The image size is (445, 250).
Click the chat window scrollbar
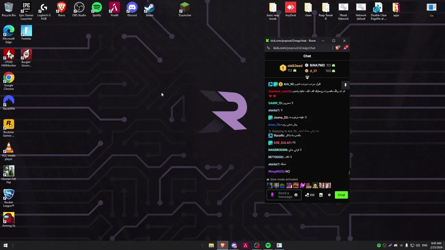[349, 173]
